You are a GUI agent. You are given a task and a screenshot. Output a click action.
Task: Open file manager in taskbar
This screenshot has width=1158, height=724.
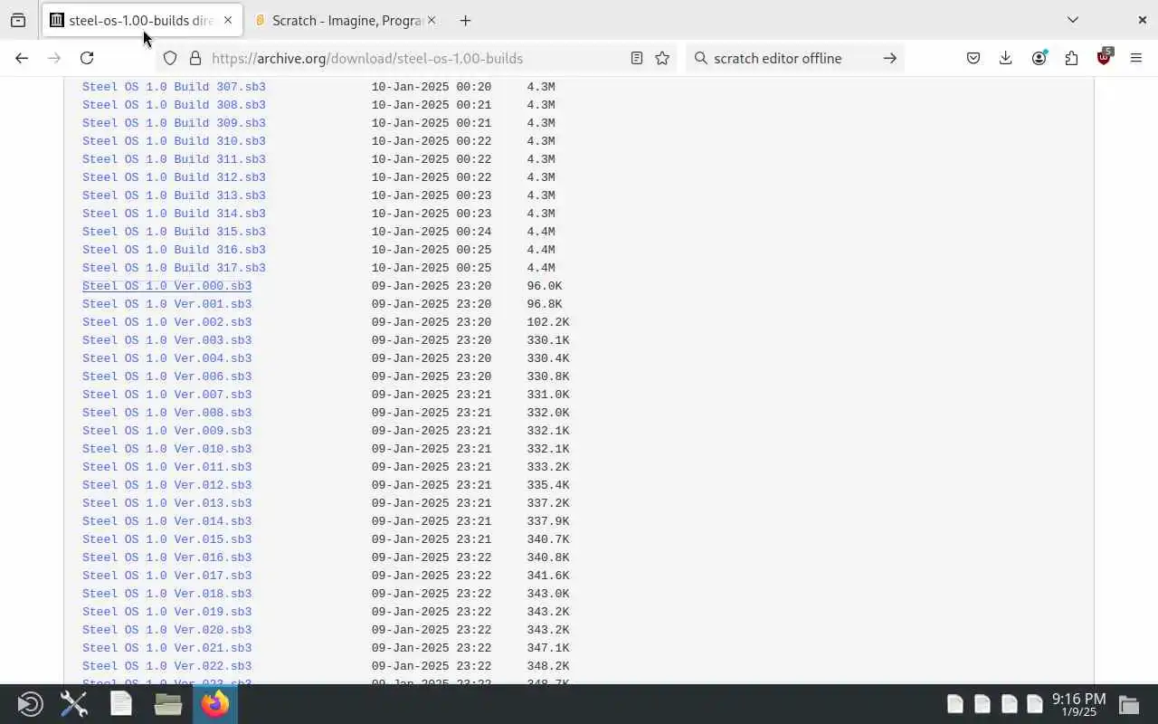click(x=168, y=704)
